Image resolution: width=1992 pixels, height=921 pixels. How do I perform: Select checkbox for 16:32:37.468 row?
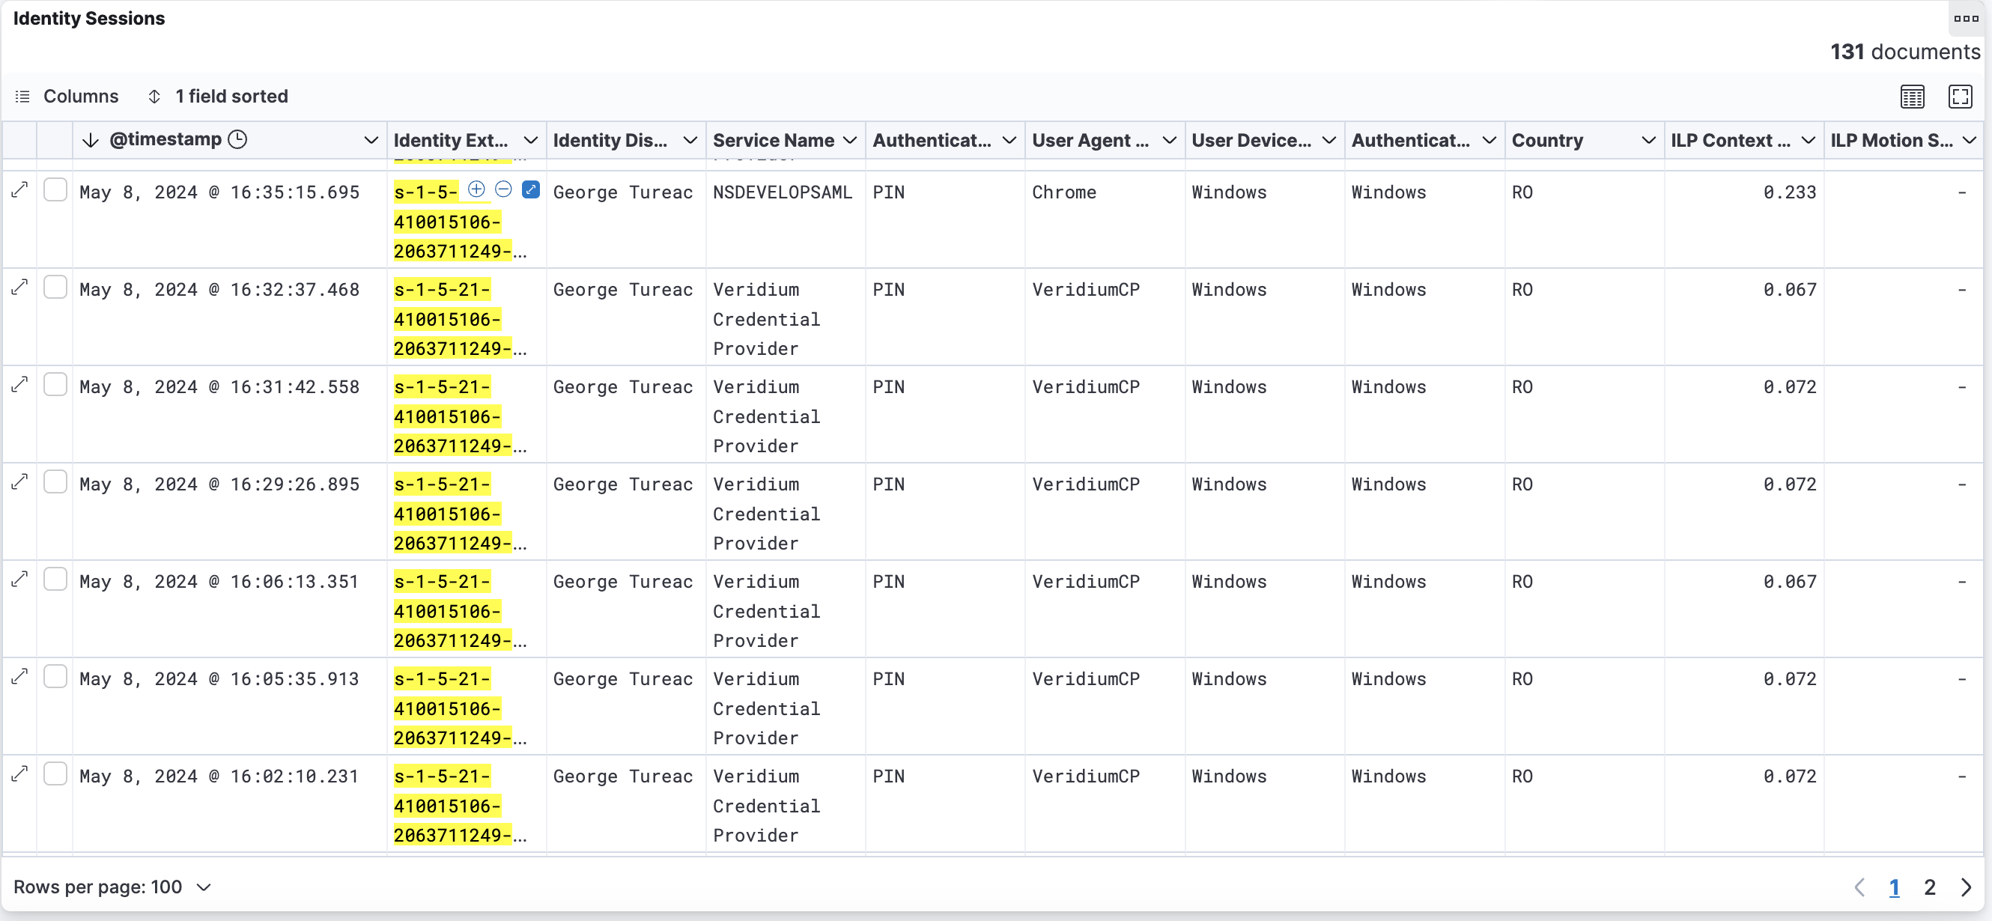coord(55,288)
